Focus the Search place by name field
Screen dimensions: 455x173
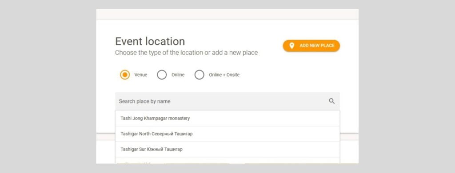click(227, 101)
